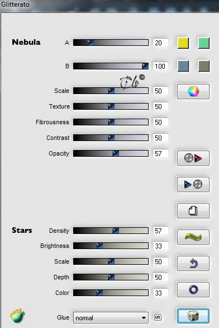Open the Glue mode dropdown
The width and height of the screenshot is (219, 328).
111,318
